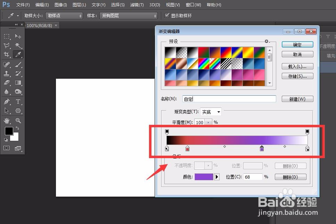
Task: Select the Polygonal Lasso tool
Action: pyautogui.click(x=7, y=45)
